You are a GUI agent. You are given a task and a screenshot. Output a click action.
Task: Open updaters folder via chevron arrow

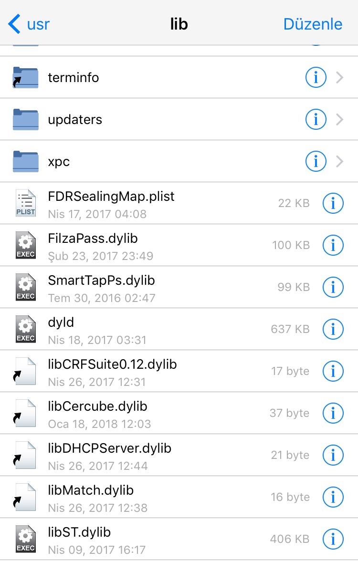[340, 119]
